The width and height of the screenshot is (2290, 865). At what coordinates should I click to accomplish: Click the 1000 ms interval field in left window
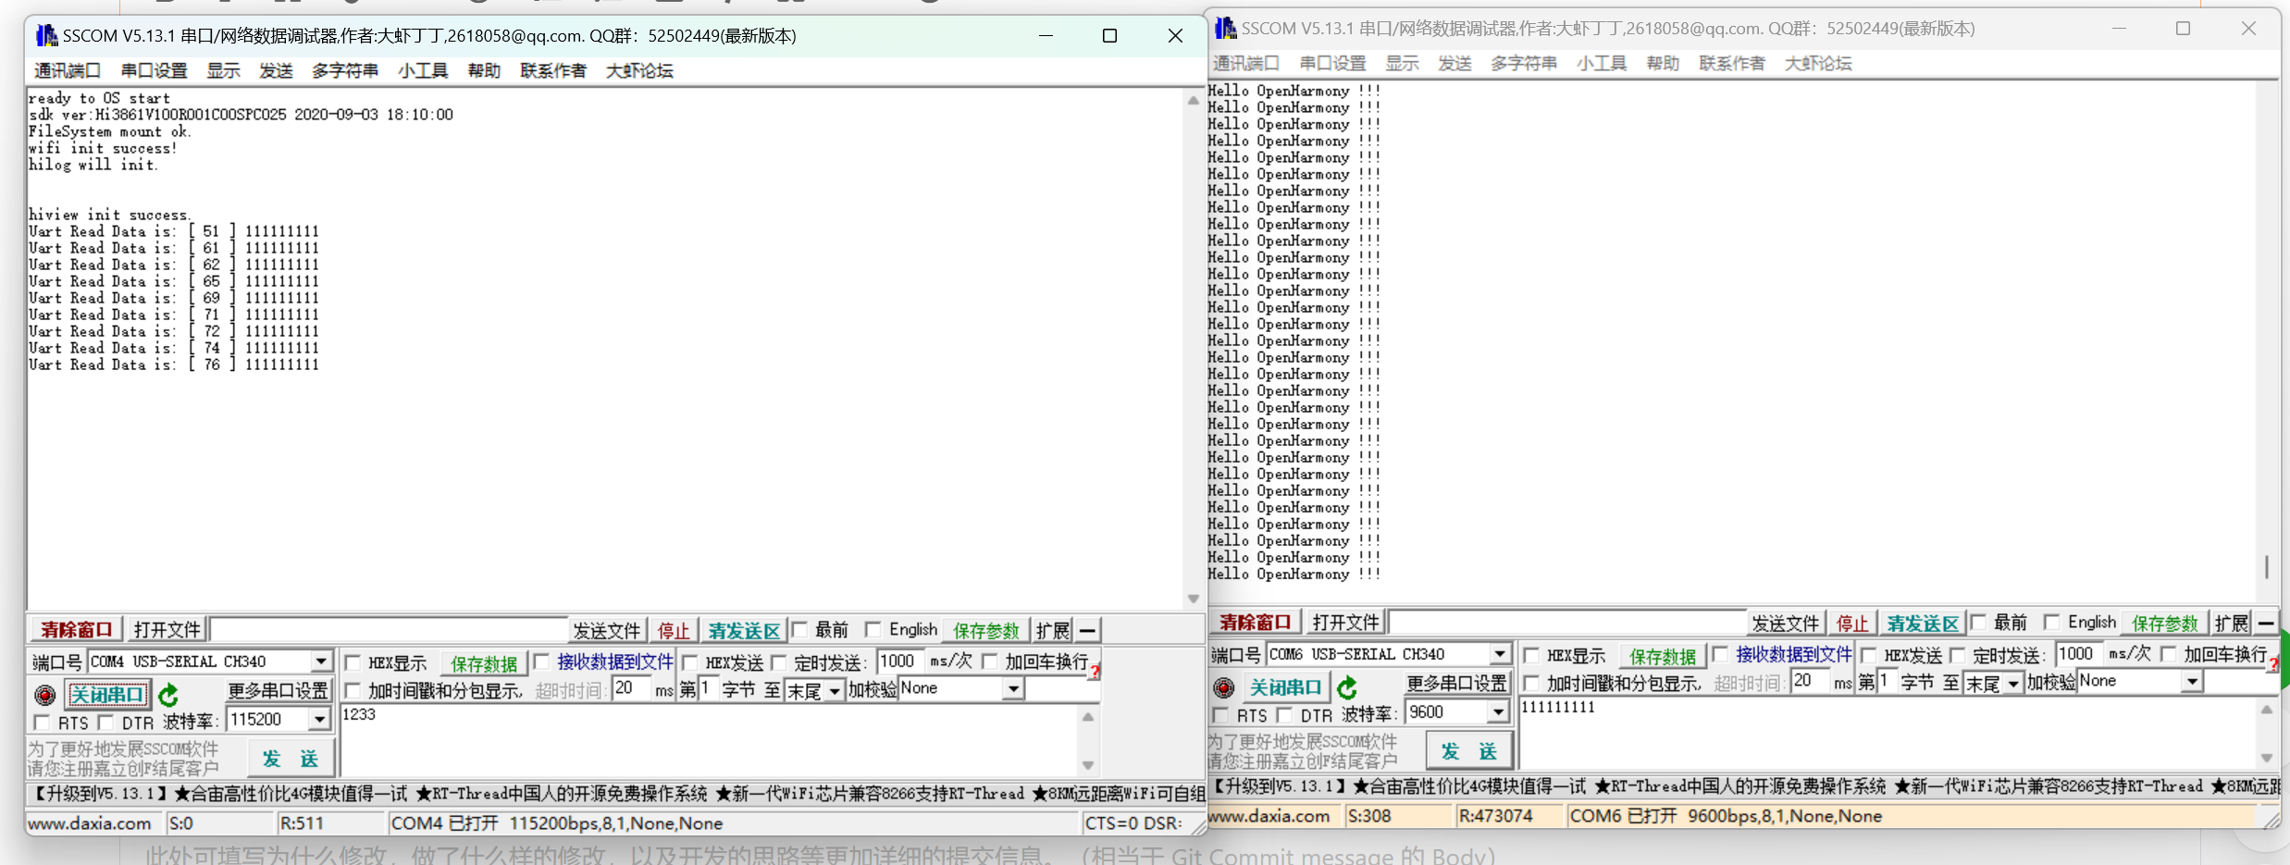899,661
